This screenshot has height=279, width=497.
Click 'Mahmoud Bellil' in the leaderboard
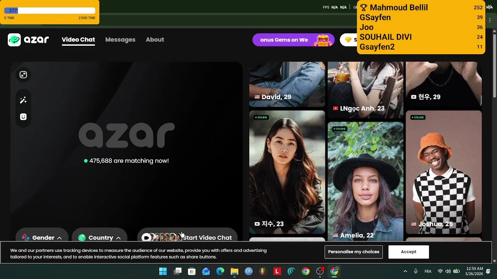(x=399, y=7)
